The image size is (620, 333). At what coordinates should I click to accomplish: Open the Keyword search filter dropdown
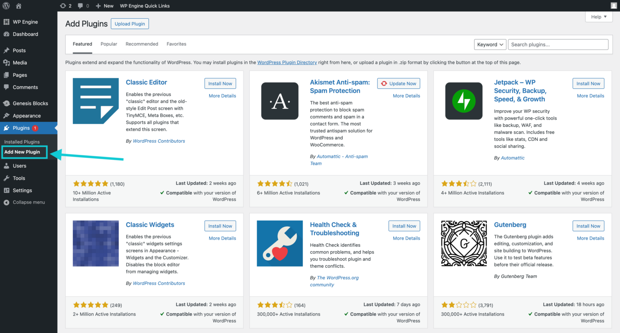[x=490, y=44]
